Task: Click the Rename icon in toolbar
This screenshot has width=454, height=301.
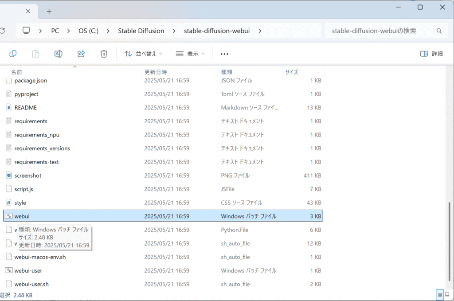Action: (x=58, y=54)
